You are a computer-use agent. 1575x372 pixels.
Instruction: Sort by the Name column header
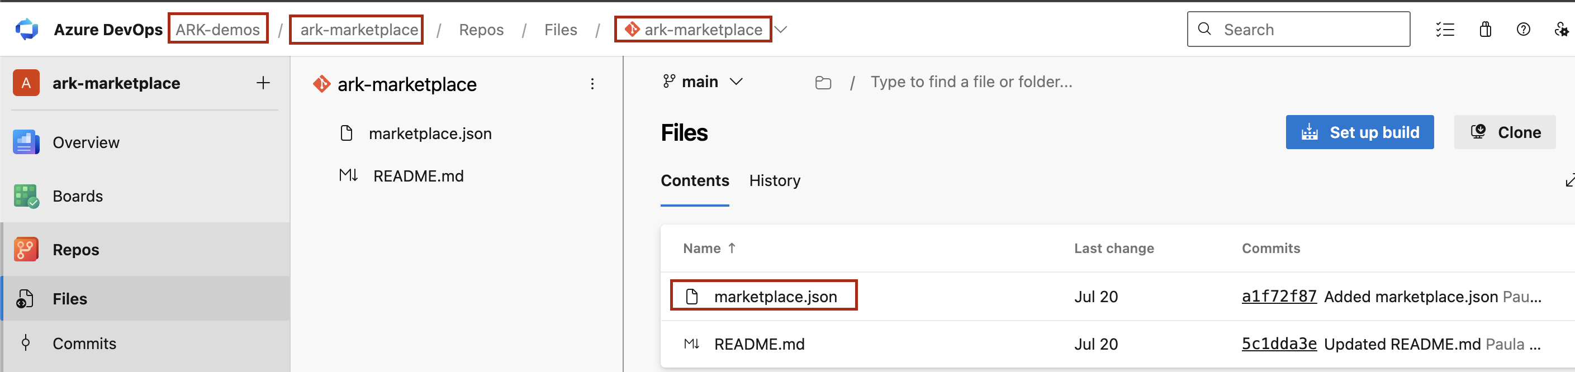[709, 248]
